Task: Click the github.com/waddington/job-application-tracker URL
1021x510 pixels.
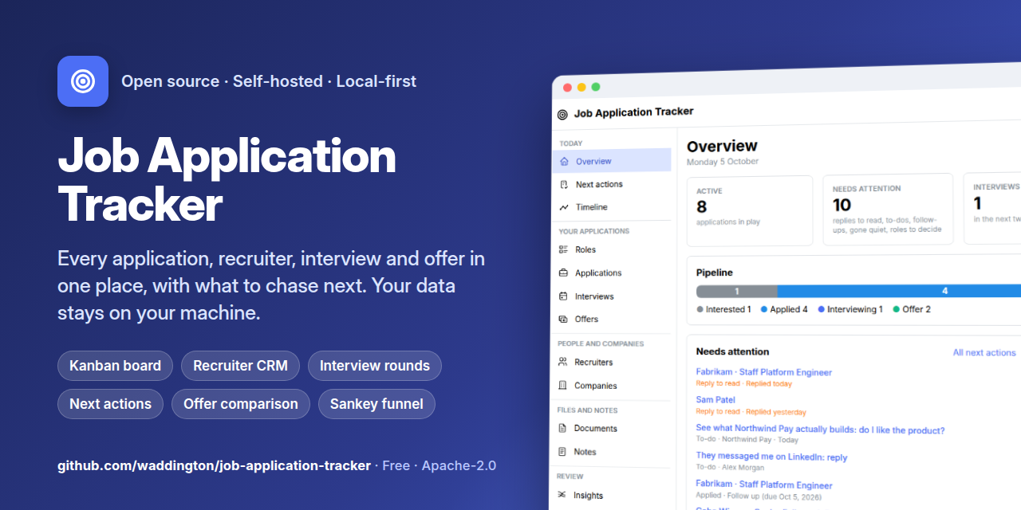Action: point(214,465)
